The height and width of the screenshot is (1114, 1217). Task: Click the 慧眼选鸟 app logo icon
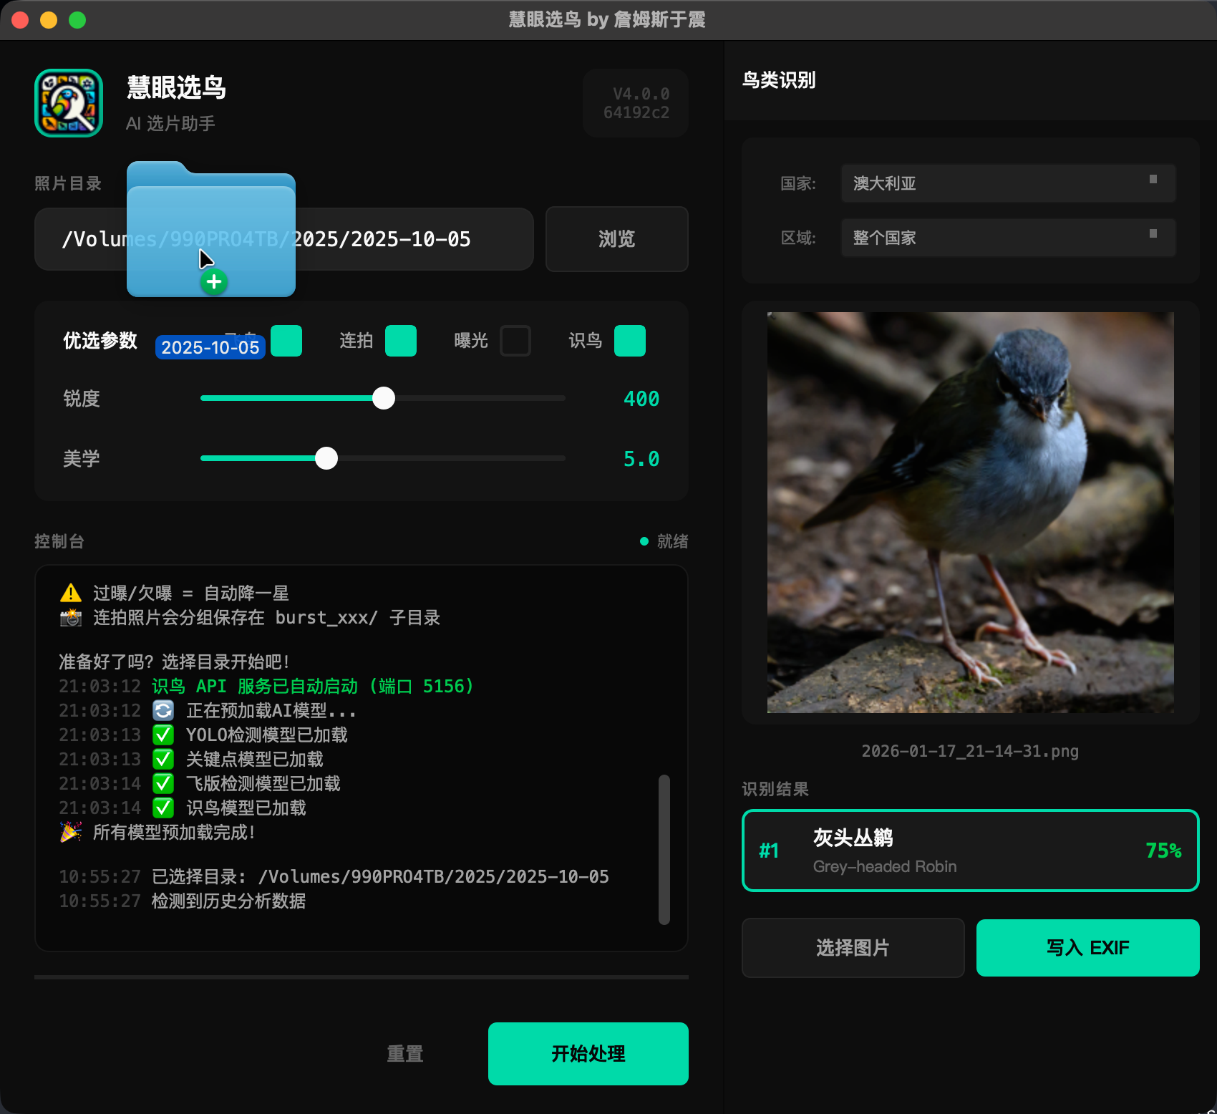click(68, 102)
